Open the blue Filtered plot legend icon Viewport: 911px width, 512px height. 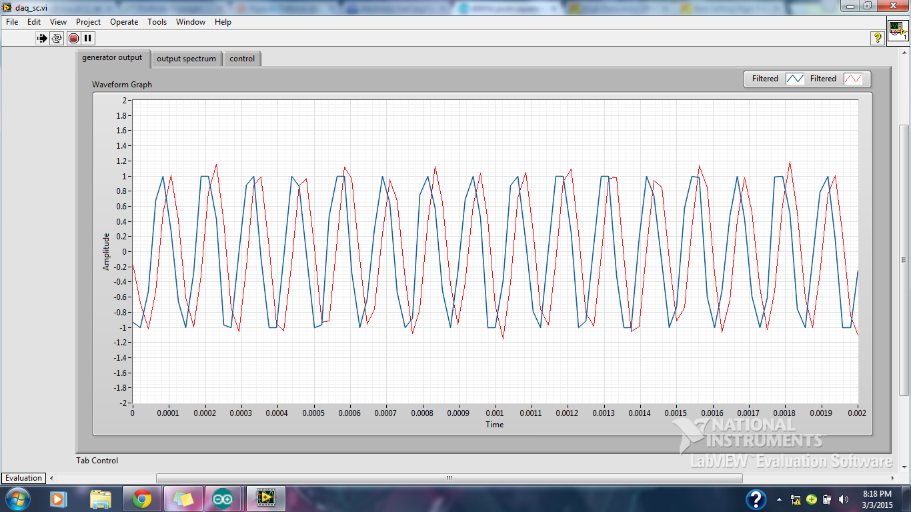pos(795,79)
